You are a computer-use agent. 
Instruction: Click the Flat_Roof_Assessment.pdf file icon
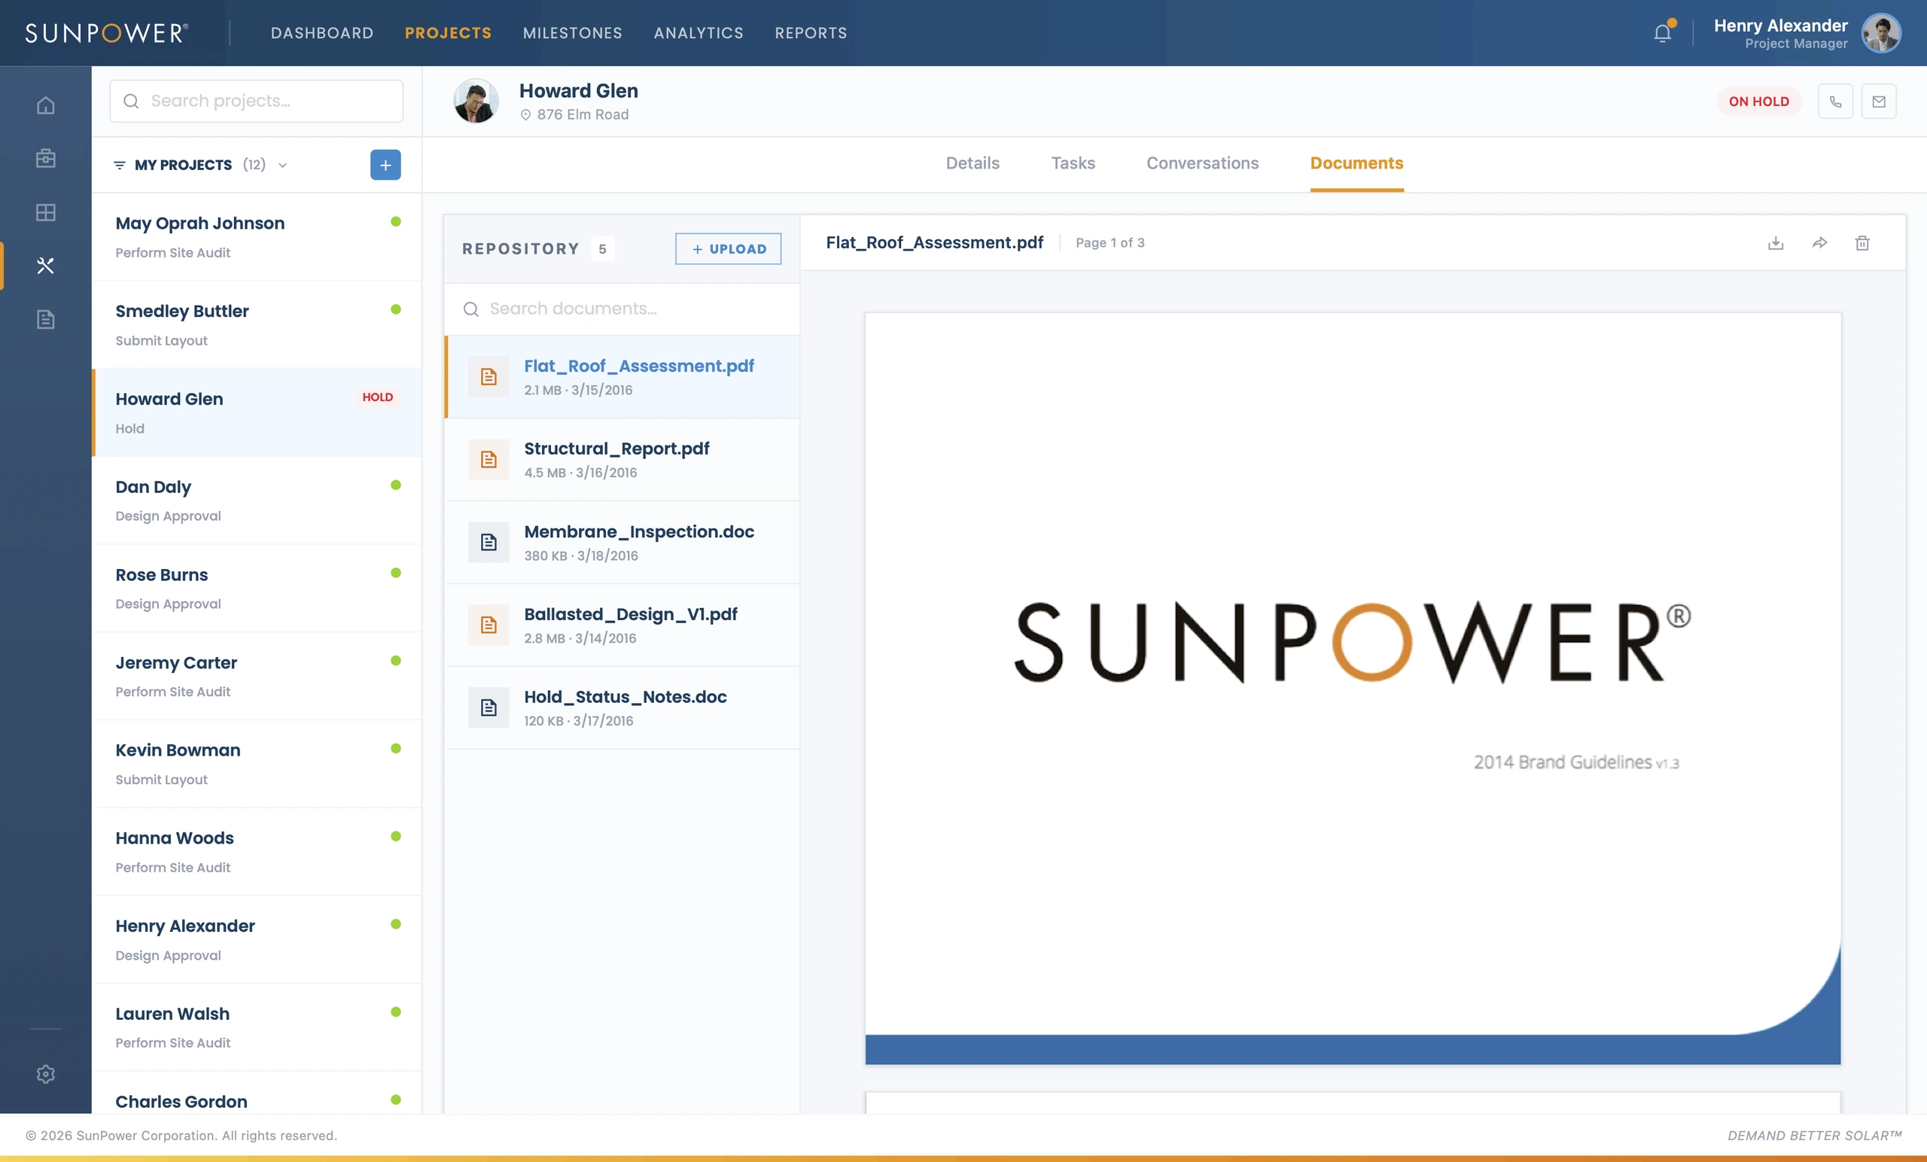[x=489, y=377]
